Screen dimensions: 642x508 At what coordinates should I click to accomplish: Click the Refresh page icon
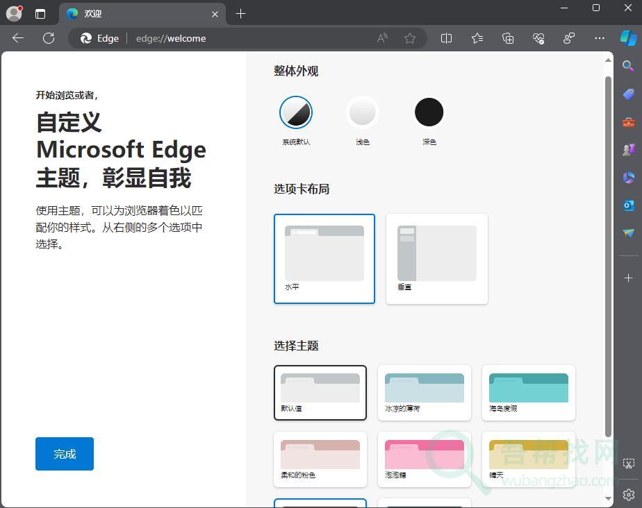pos(49,38)
